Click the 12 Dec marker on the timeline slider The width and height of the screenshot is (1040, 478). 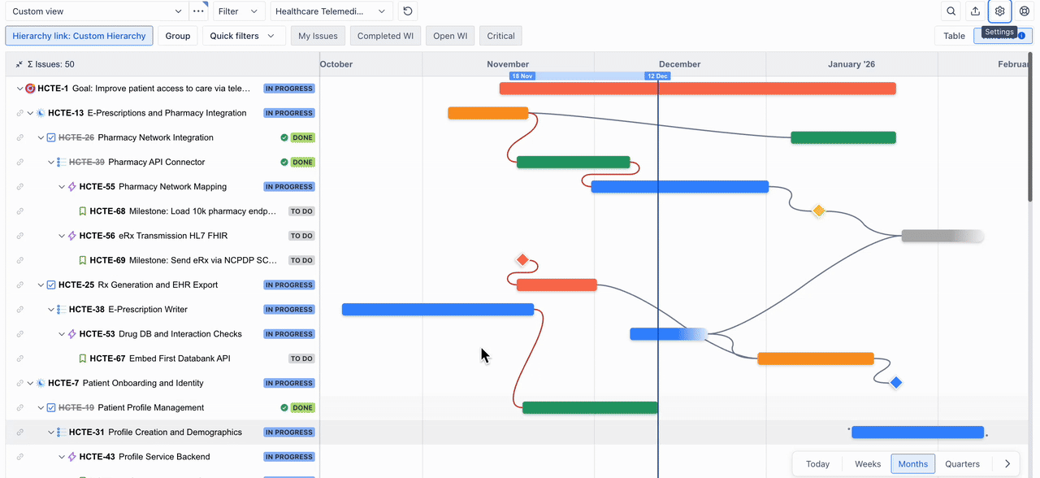tap(656, 75)
